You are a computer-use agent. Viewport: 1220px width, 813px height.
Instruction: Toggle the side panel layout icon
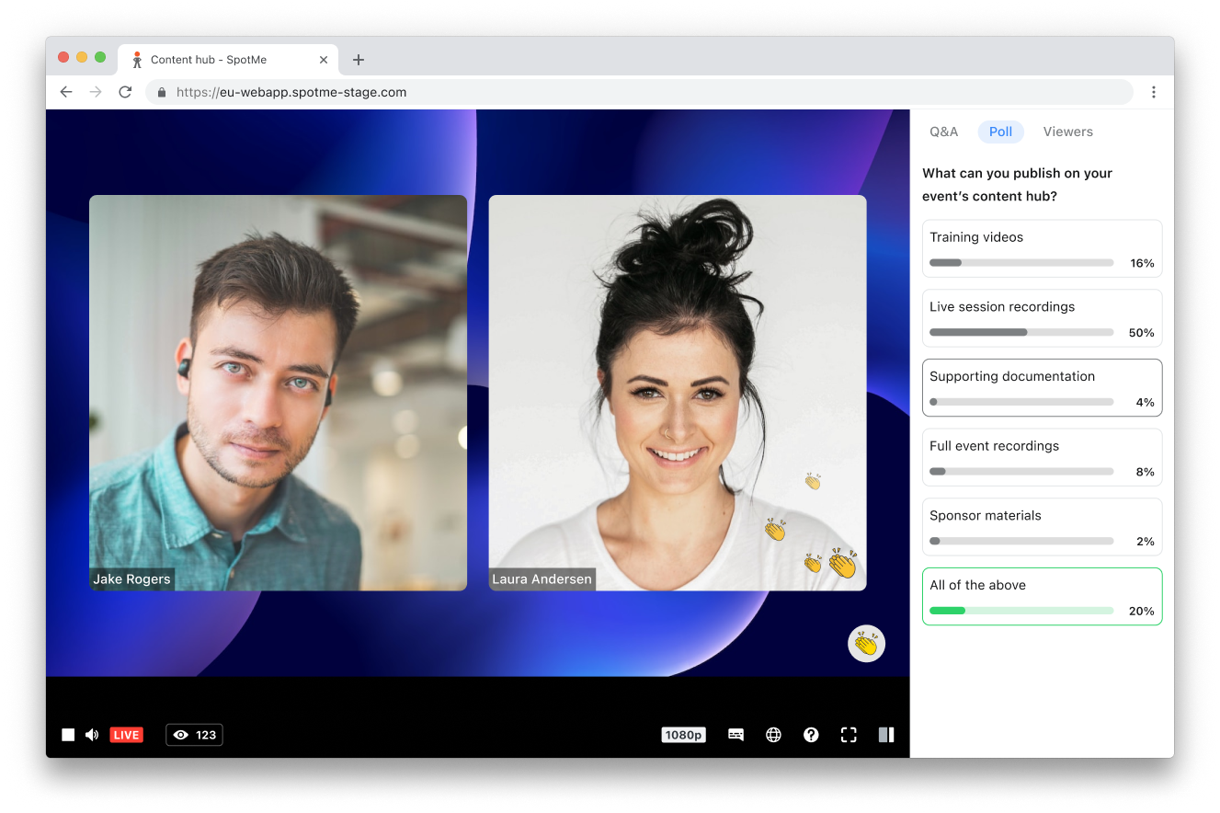[886, 735]
